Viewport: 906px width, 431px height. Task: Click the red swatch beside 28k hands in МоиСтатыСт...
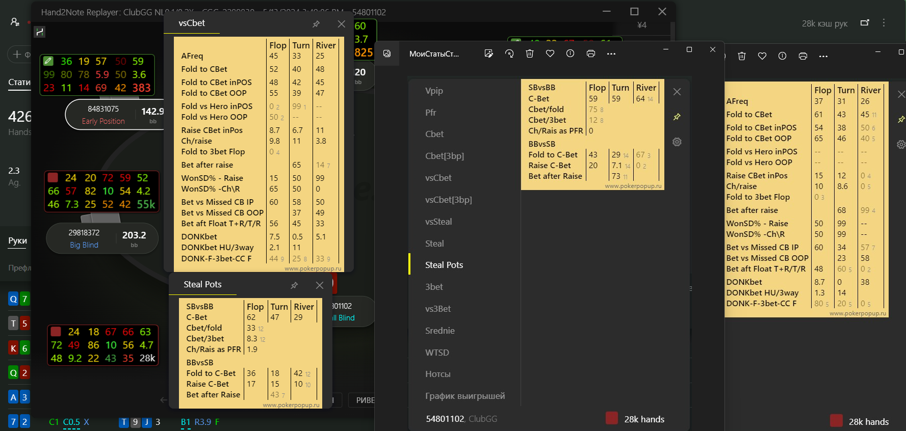pyautogui.click(x=612, y=418)
